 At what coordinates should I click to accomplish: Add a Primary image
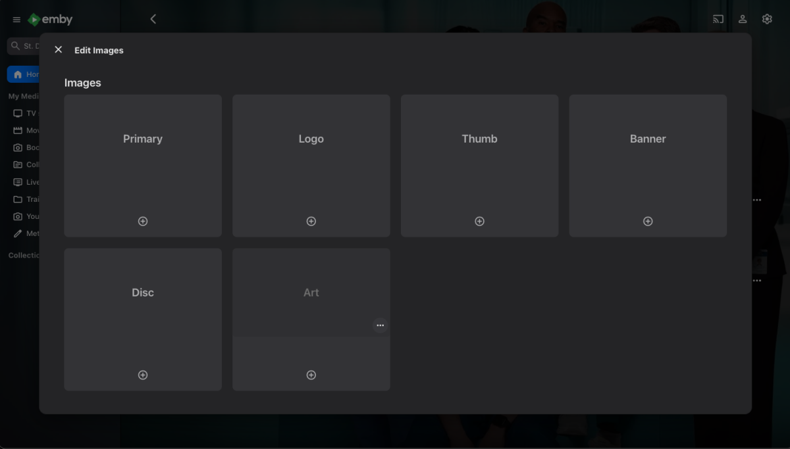143,222
